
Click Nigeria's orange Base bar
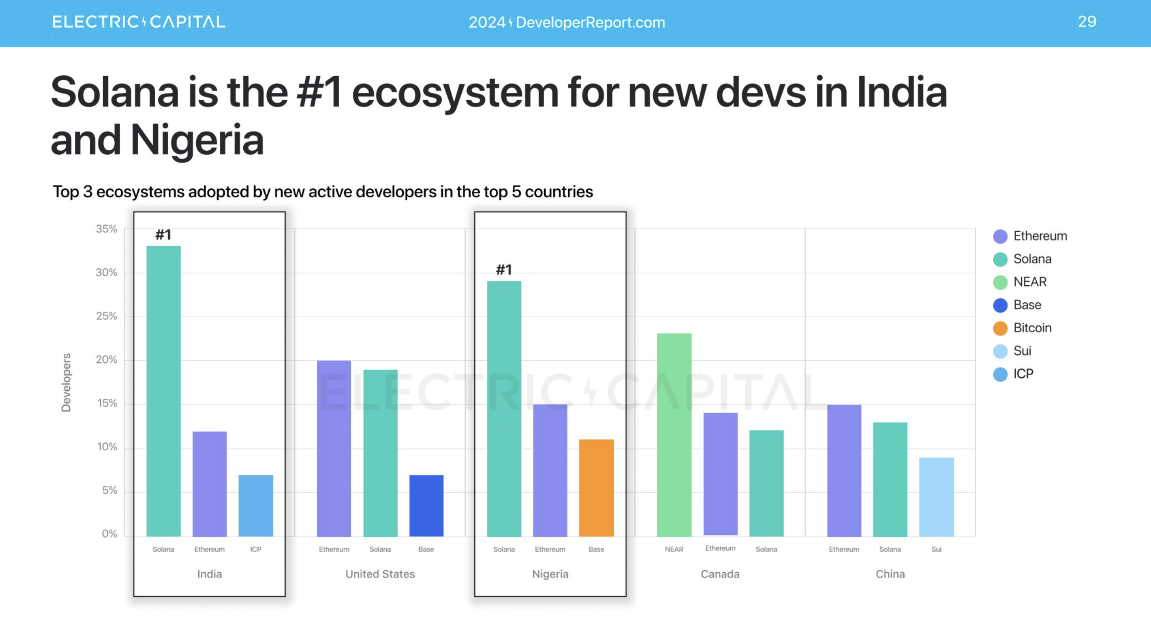pyautogui.click(x=596, y=487)
